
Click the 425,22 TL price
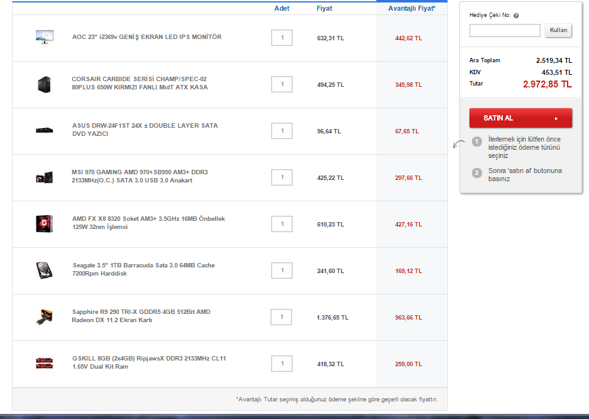[x=330, y=178]
